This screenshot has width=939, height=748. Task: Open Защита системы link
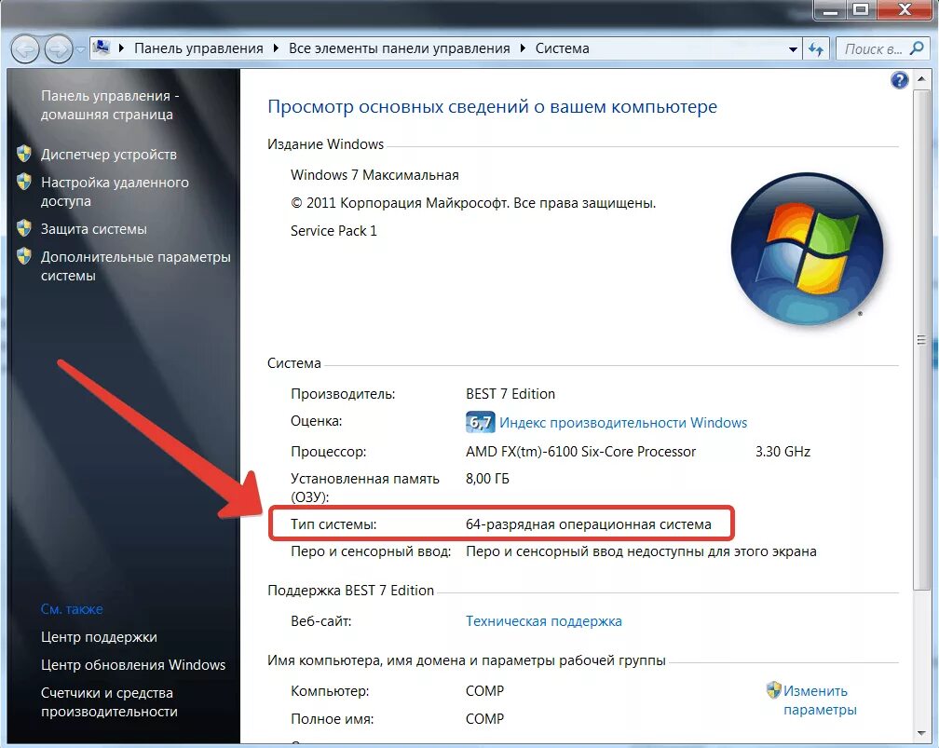[93, 229]
